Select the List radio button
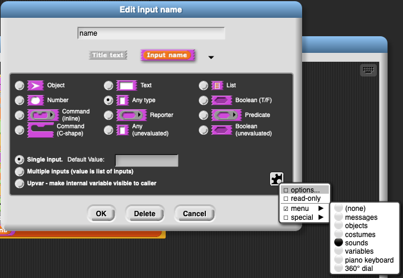The height and width of the screenshot is (278, 403). (x=204, y=86)
